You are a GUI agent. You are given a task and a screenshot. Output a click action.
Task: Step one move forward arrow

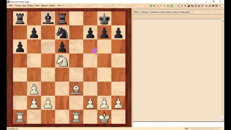(165, 6)
